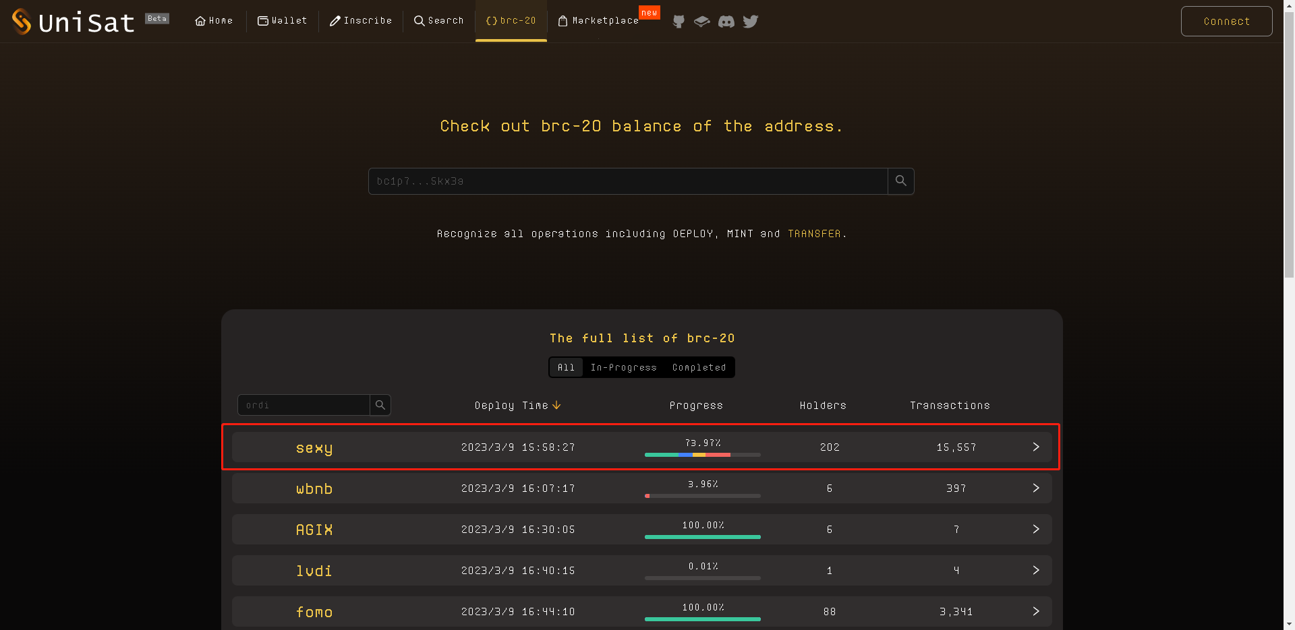Viewport: 1295px width, 630px height.
Task: Open the Twitter icon link
Action: tap(751, 22)
